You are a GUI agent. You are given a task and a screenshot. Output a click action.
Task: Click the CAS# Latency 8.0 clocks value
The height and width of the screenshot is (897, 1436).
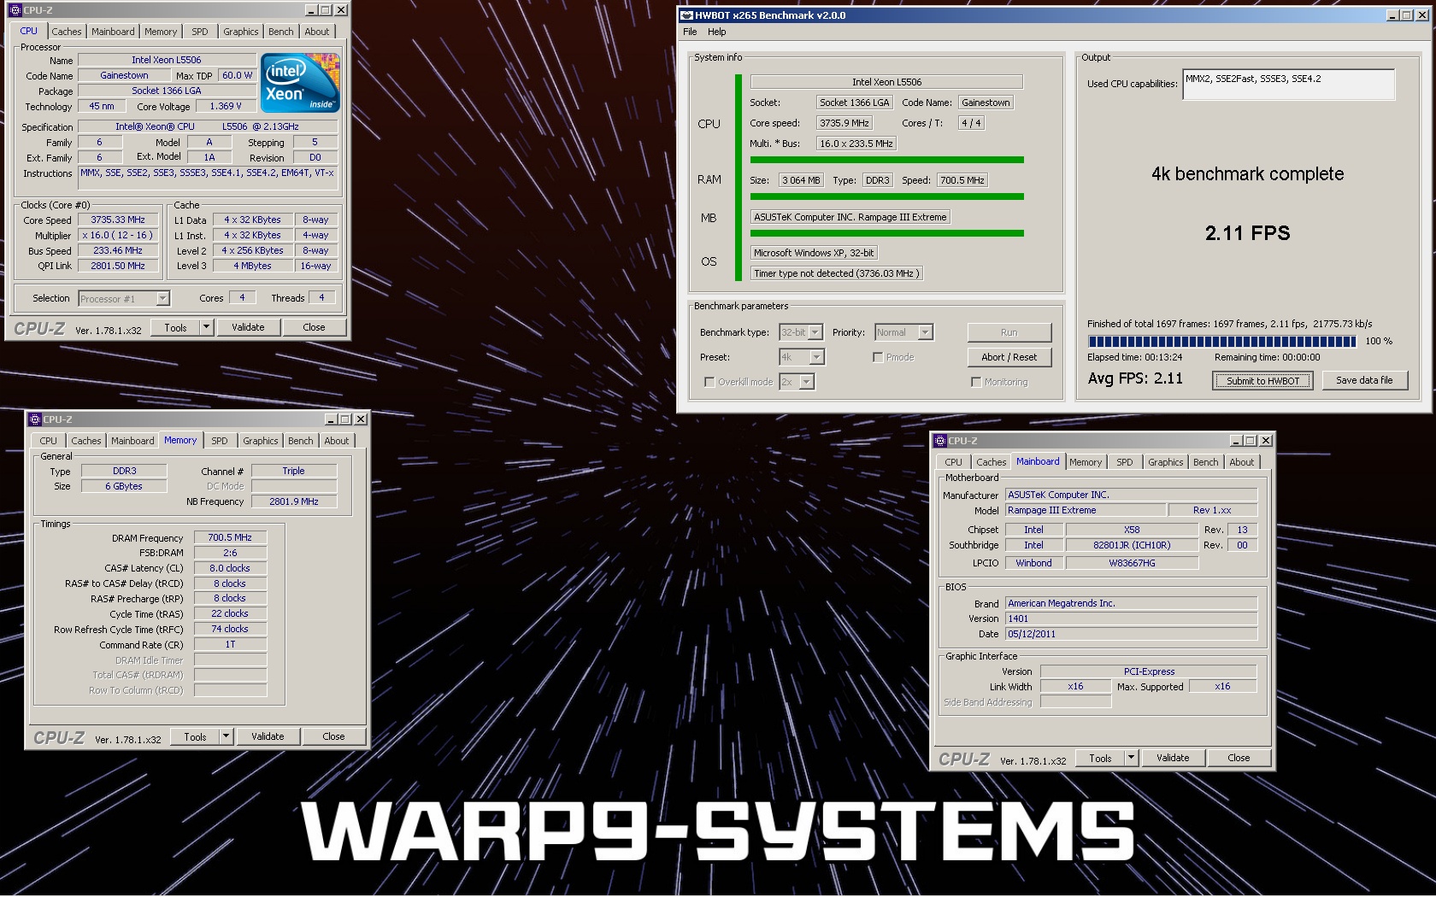coord(230,568)
